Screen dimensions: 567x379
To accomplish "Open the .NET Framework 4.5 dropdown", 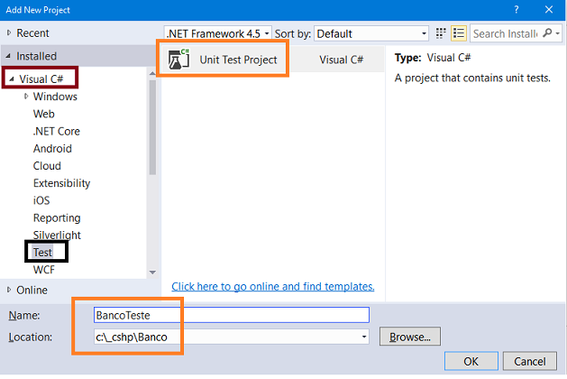I will tap(217, 33).
